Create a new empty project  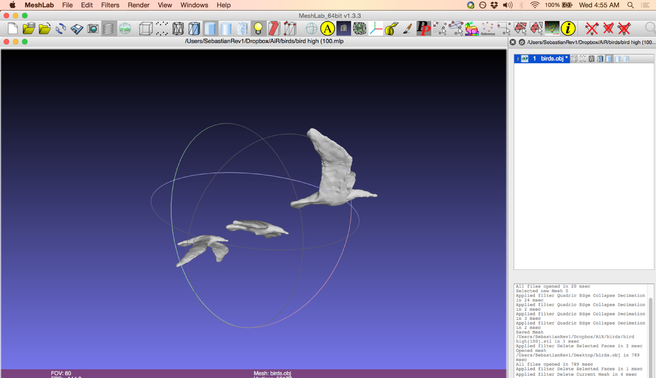pyautogui.click(x=13, y=28)
